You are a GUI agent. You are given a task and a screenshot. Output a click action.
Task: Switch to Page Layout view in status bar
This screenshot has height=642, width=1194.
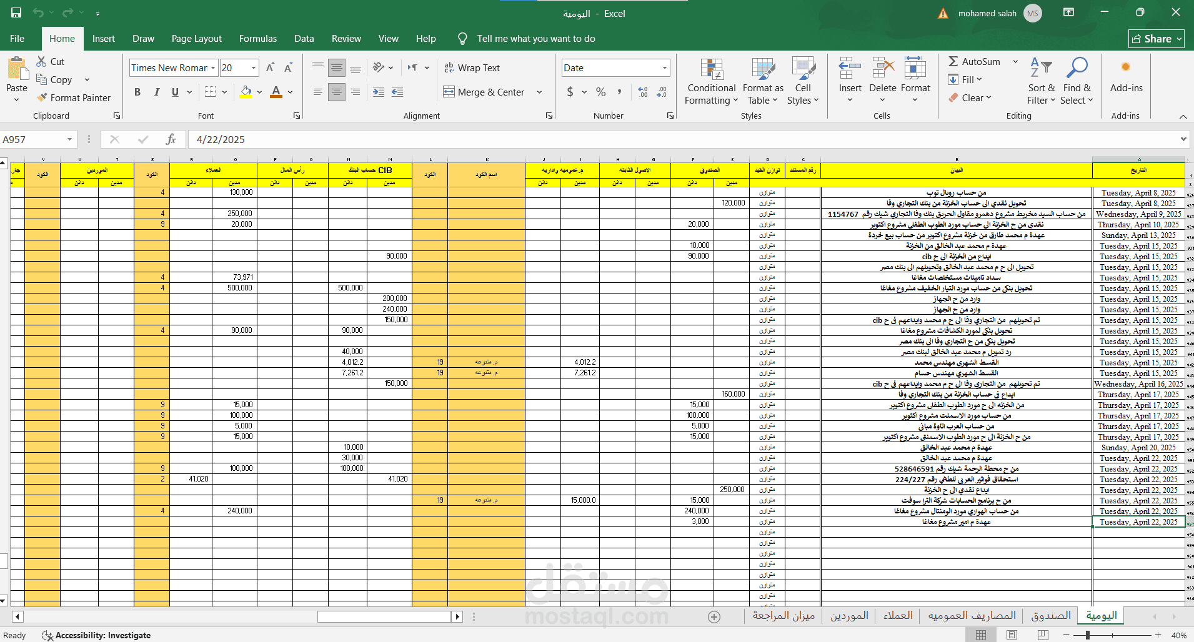click(1012, 635)
